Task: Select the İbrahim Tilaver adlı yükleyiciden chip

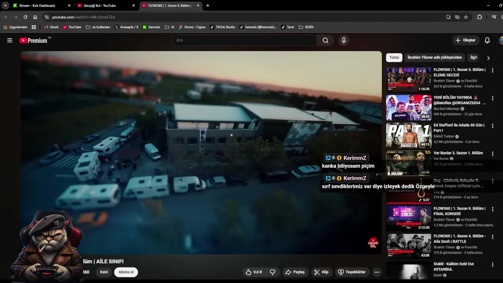Action: (435, 57)
